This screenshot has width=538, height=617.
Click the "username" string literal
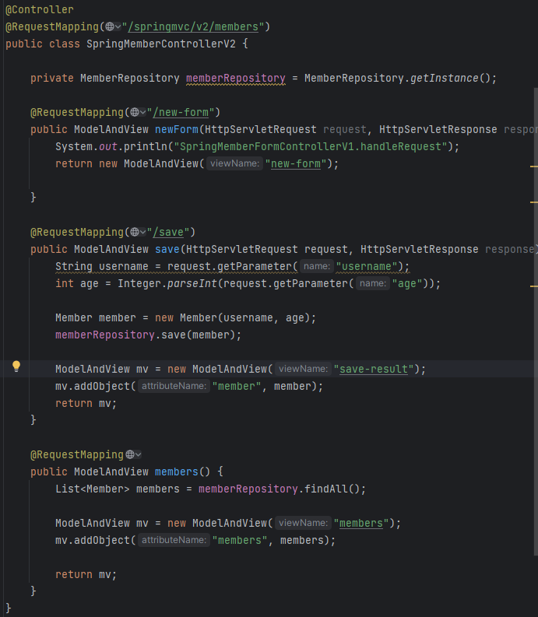[x=366, y=266]
